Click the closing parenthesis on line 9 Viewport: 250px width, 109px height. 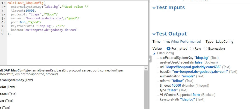click(x=9, y=34)
